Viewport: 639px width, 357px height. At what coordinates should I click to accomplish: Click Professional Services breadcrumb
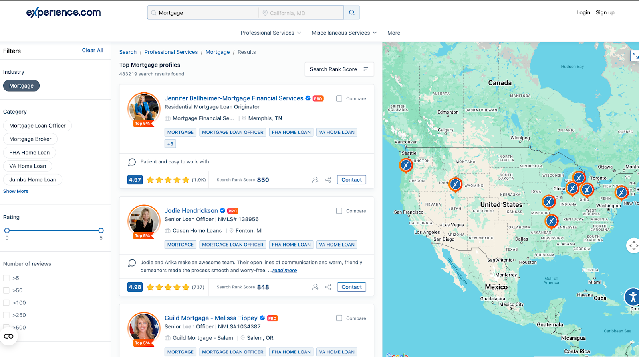click(x=171, y=52)
